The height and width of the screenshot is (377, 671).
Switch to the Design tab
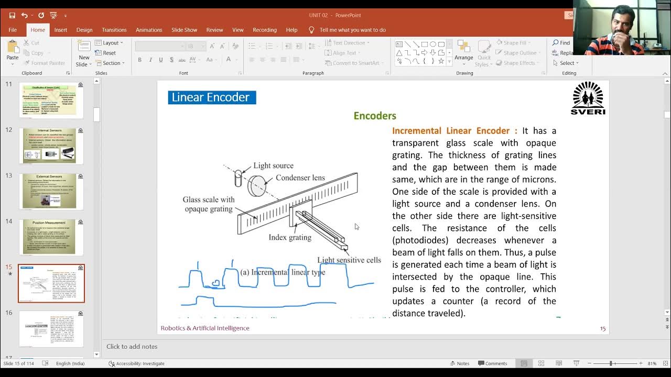point(84,30)
